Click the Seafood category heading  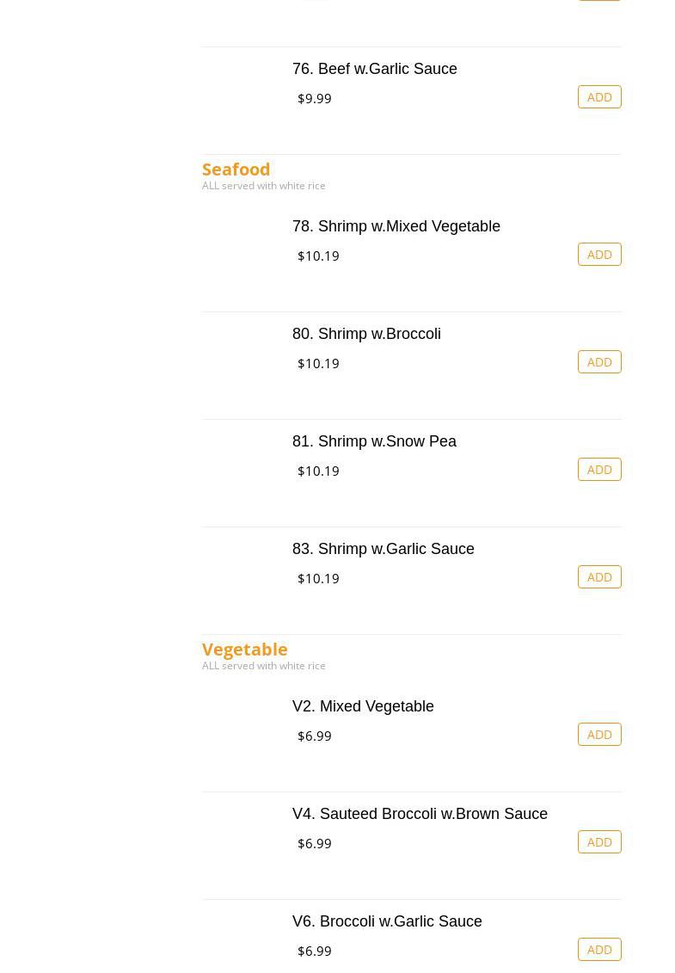236,169
